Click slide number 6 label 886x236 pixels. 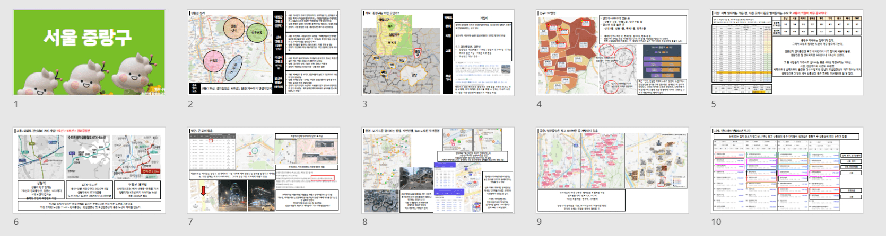(x=16, y=222)
